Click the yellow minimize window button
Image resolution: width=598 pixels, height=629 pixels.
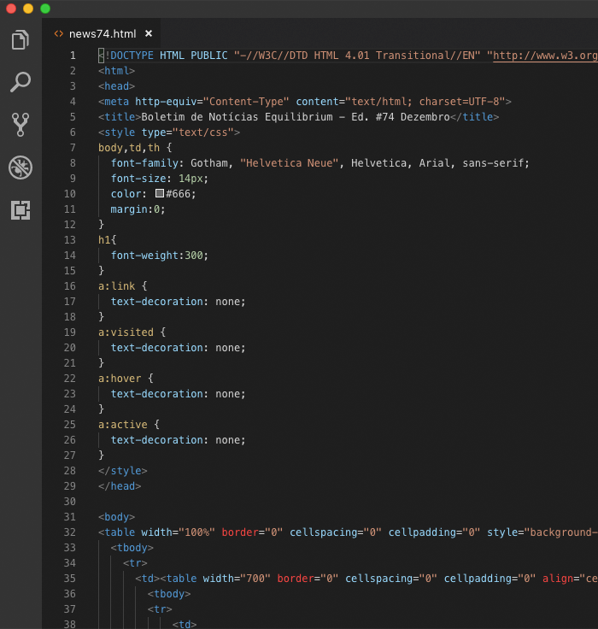point(28,9)
